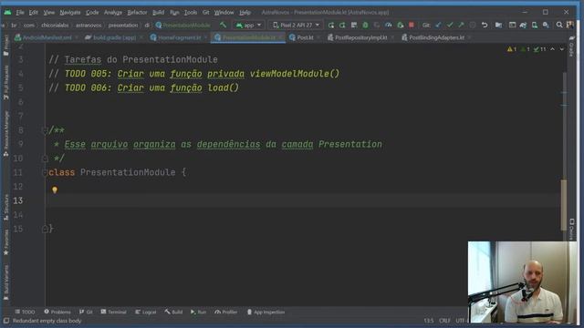This screenshot has width=584, height=328.
Task: Open the Profiler tool window
Action: coord(225,312)
